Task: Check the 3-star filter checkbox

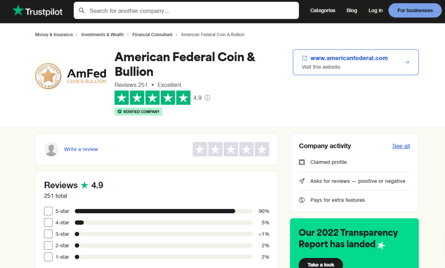Action: [x=48, y=234]
